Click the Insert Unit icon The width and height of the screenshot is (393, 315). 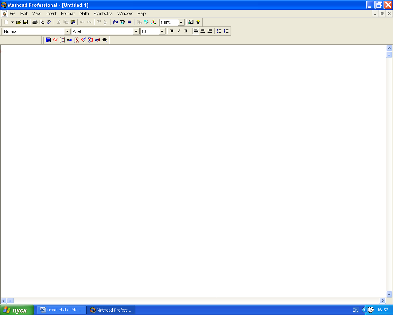[x=123, y=22]
